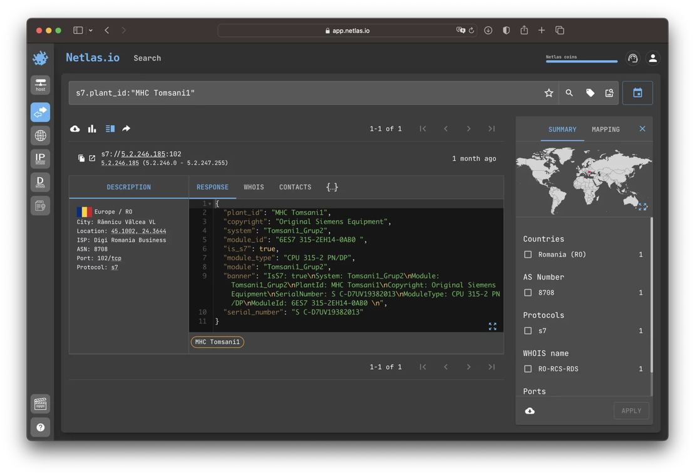Copy the s7 result to clipboard

(x=81, y=158)
